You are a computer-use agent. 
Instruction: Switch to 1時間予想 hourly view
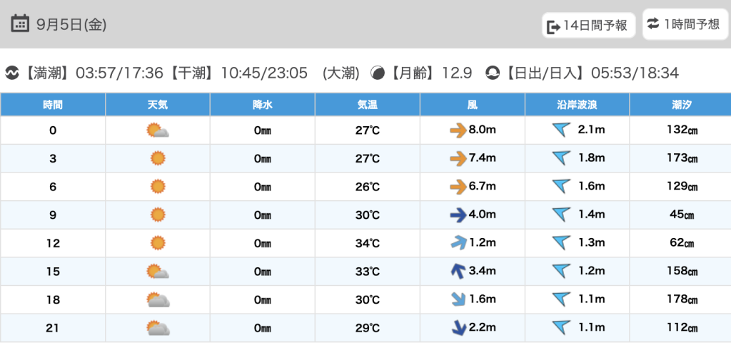tap(685, 24)
